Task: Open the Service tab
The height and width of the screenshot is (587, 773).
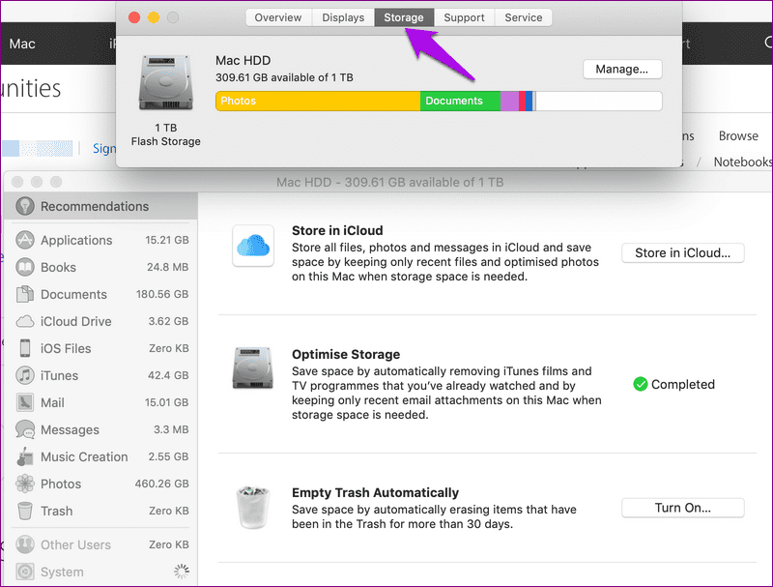Action: pyautogui.click(x=523, y=17)
